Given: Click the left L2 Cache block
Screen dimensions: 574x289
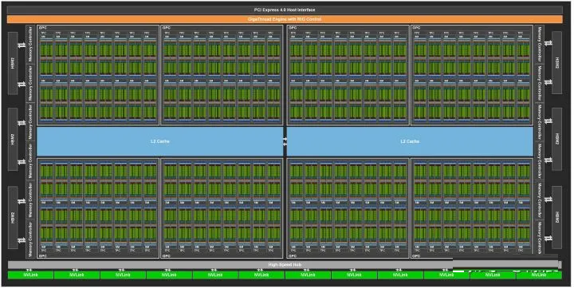Looking at the screenshot, I should click(160, 141).
